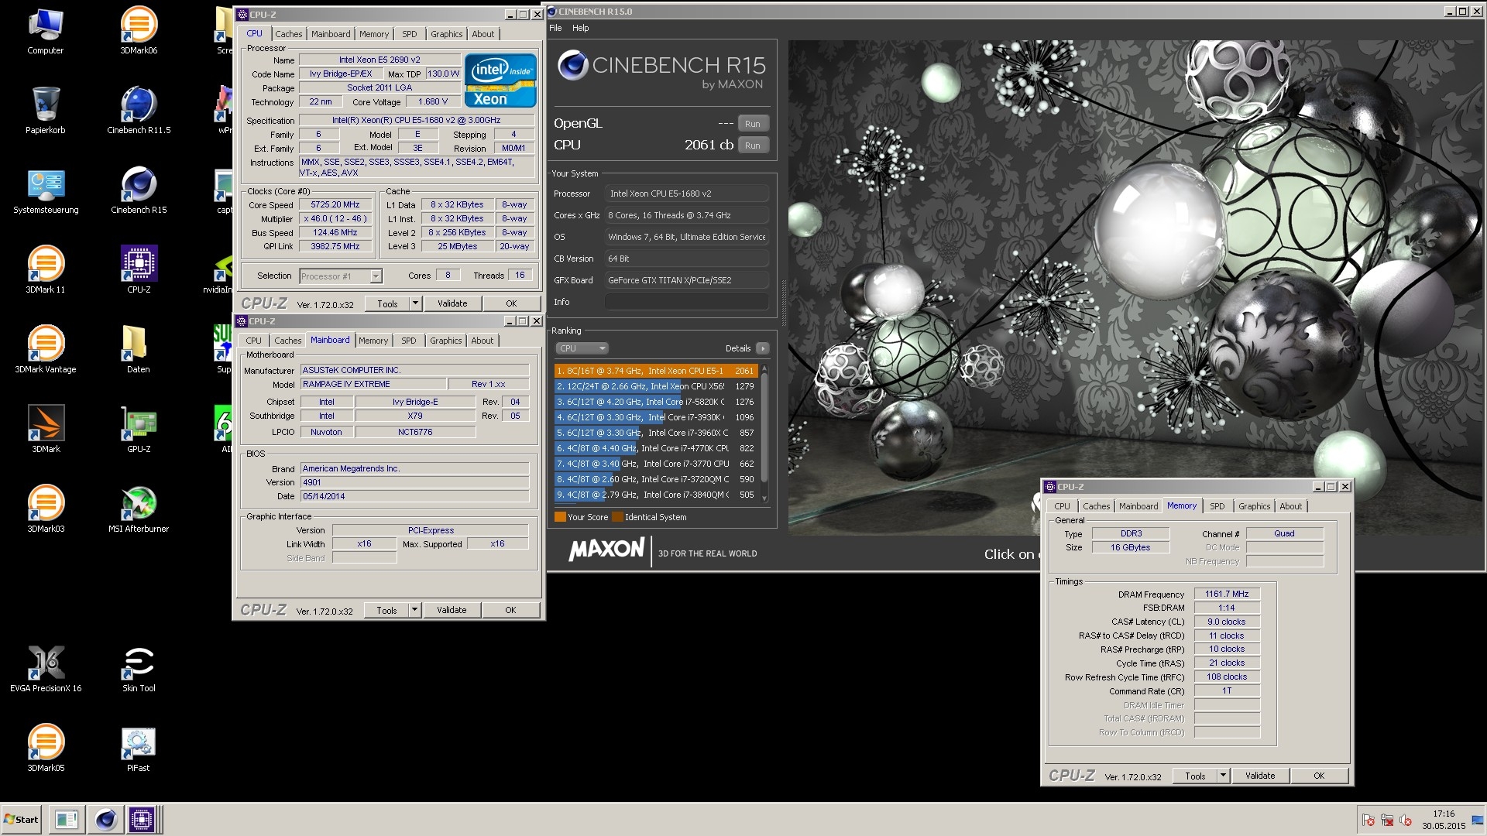Launch EVGA PrecisionX 16 shortcut
This screenshot has height=836, width=1487.
point(45,669)
